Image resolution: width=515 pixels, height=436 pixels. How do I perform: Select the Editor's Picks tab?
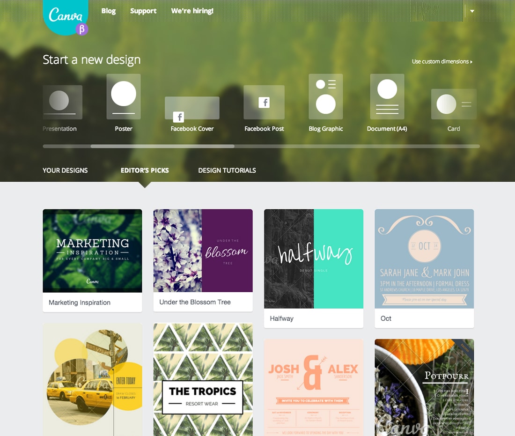pos(145,170)
